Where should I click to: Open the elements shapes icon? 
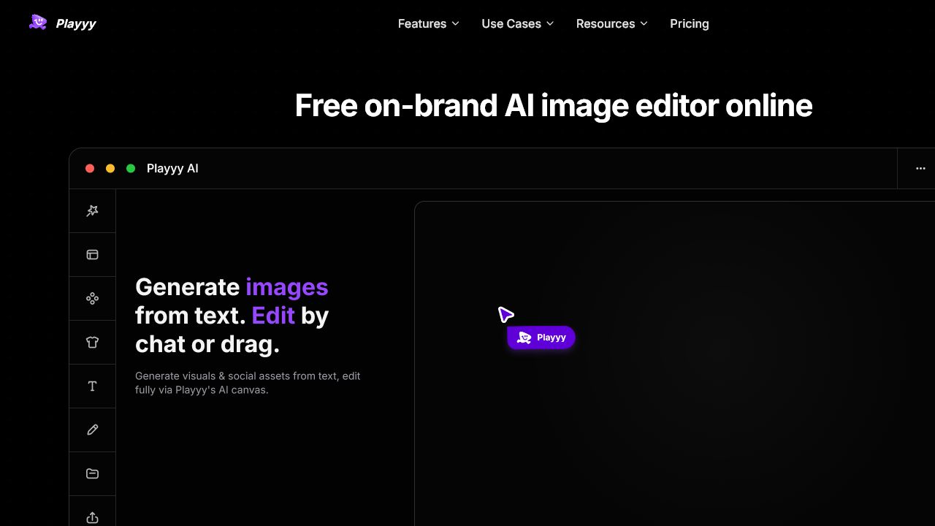pyautogui.click(x=92, y=299)
